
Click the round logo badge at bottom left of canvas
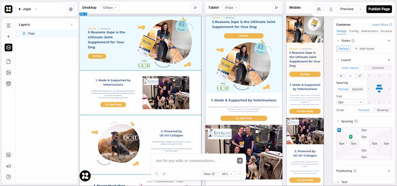pos(85,176)
